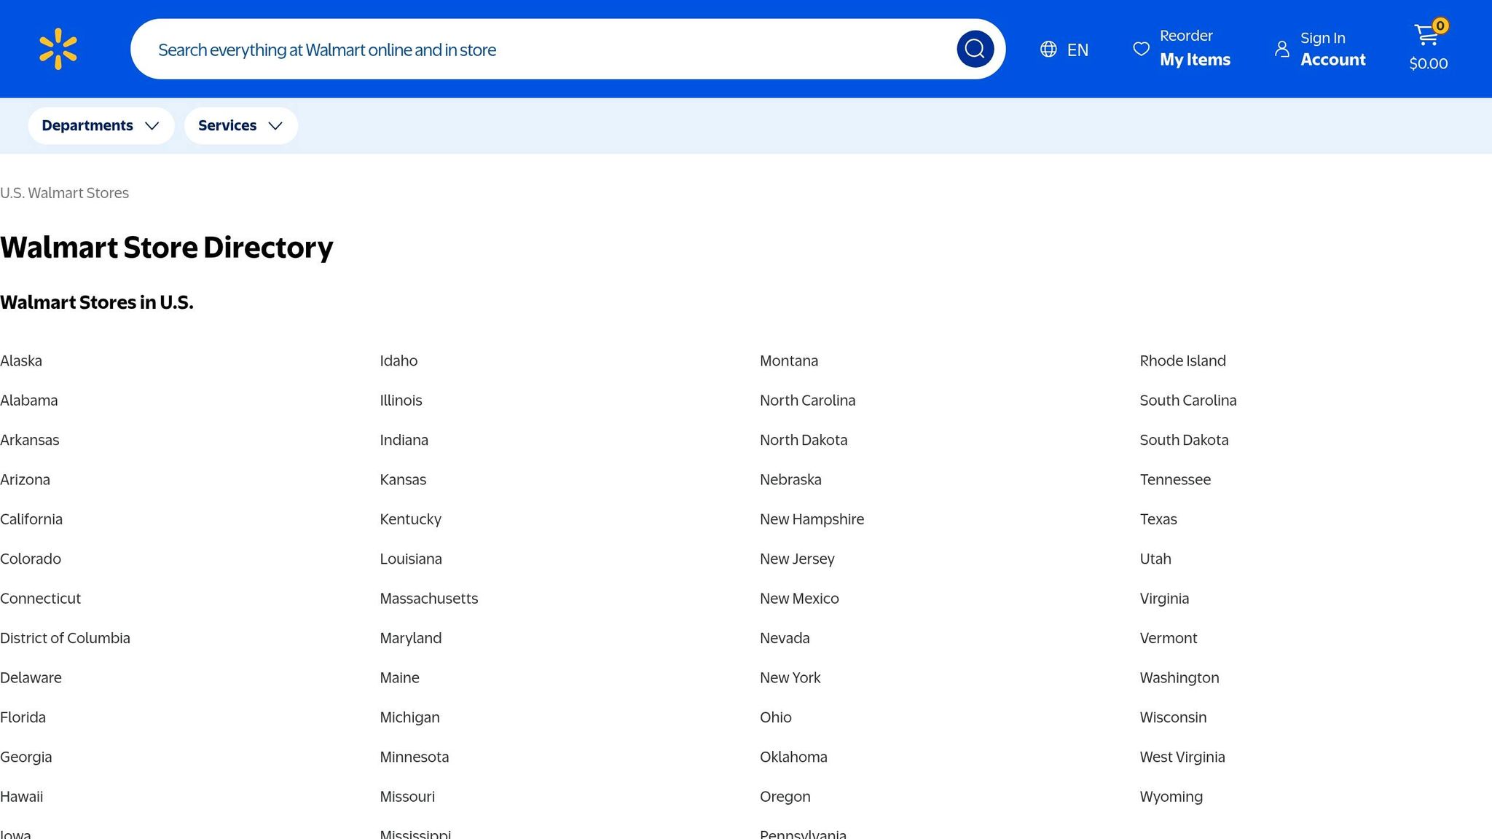Screen dimensions: 1492x839
Task: Select the Oklahoma state link
Action: [x=793, y=757]
